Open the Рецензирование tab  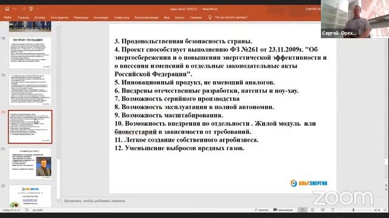(146, 18)
